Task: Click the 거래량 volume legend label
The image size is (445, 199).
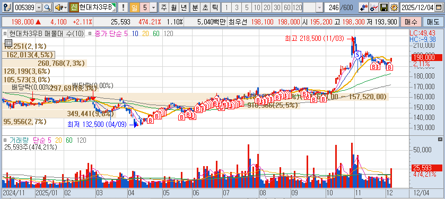Action: 20,140
